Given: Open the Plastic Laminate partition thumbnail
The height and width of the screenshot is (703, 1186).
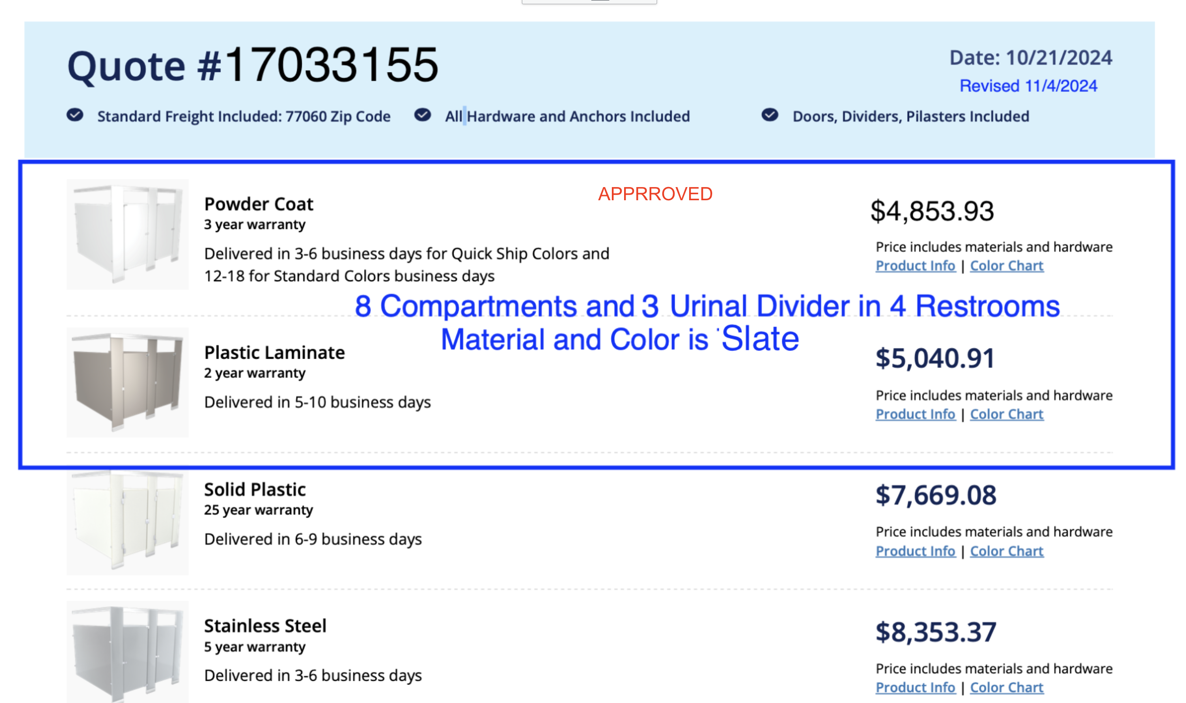Looking at the screenshot, I should pos(127,382).
